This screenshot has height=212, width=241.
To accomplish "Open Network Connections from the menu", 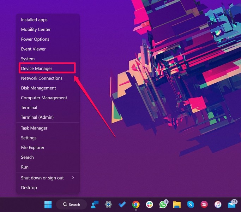I will [42, 78].
